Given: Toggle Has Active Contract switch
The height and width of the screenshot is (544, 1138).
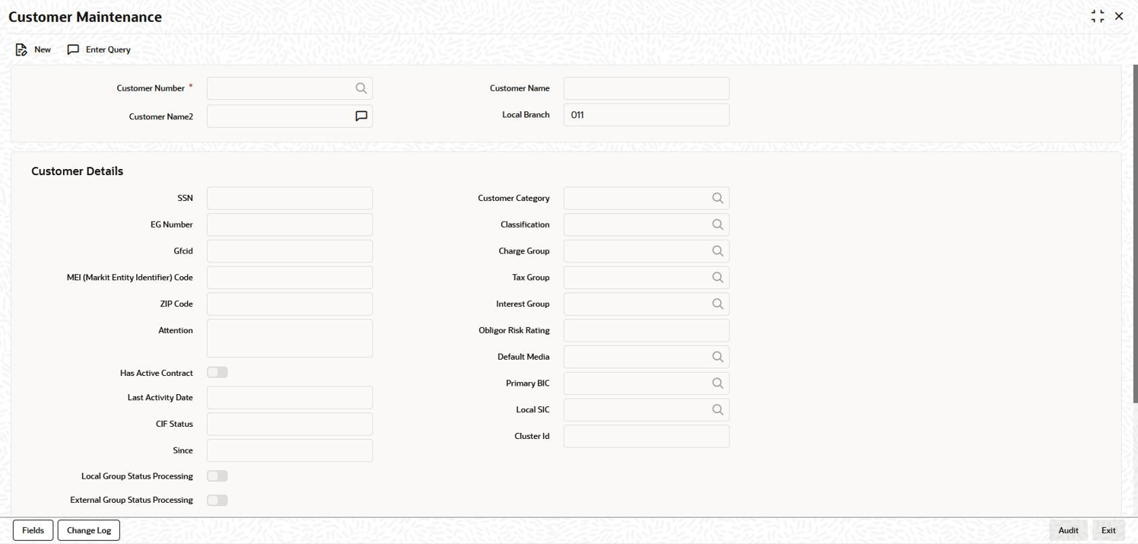Looking at the screenshot, I should coord(218,372).
